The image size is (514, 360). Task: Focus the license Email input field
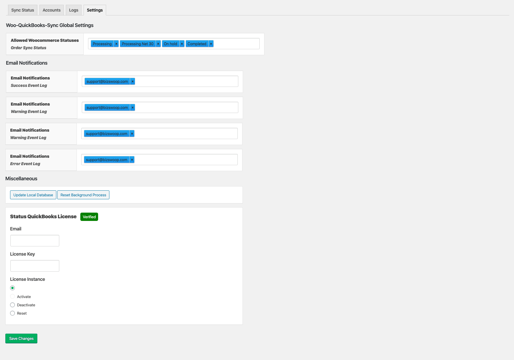click(35, 240)
